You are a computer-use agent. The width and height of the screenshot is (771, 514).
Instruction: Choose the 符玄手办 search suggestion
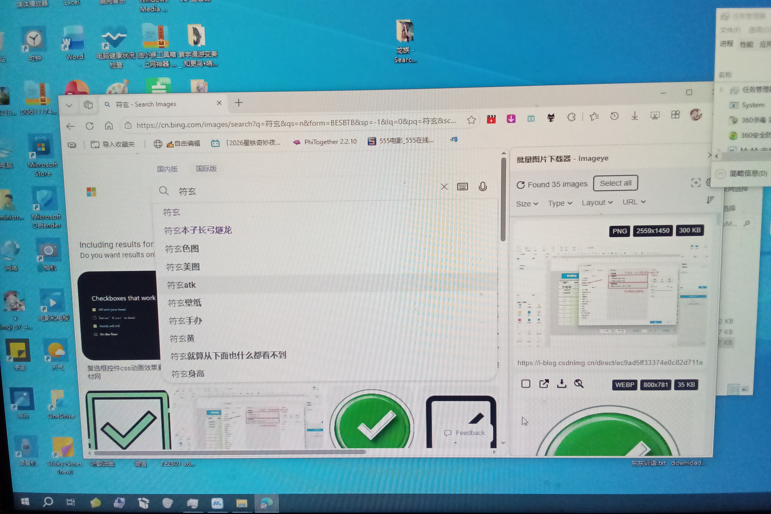pyautogui.click(x=185, y=321)
